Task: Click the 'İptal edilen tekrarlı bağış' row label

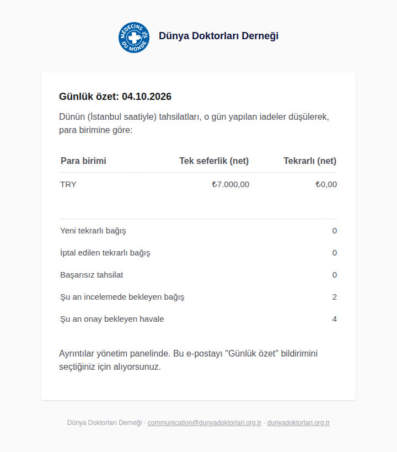Action: point(105,253)
